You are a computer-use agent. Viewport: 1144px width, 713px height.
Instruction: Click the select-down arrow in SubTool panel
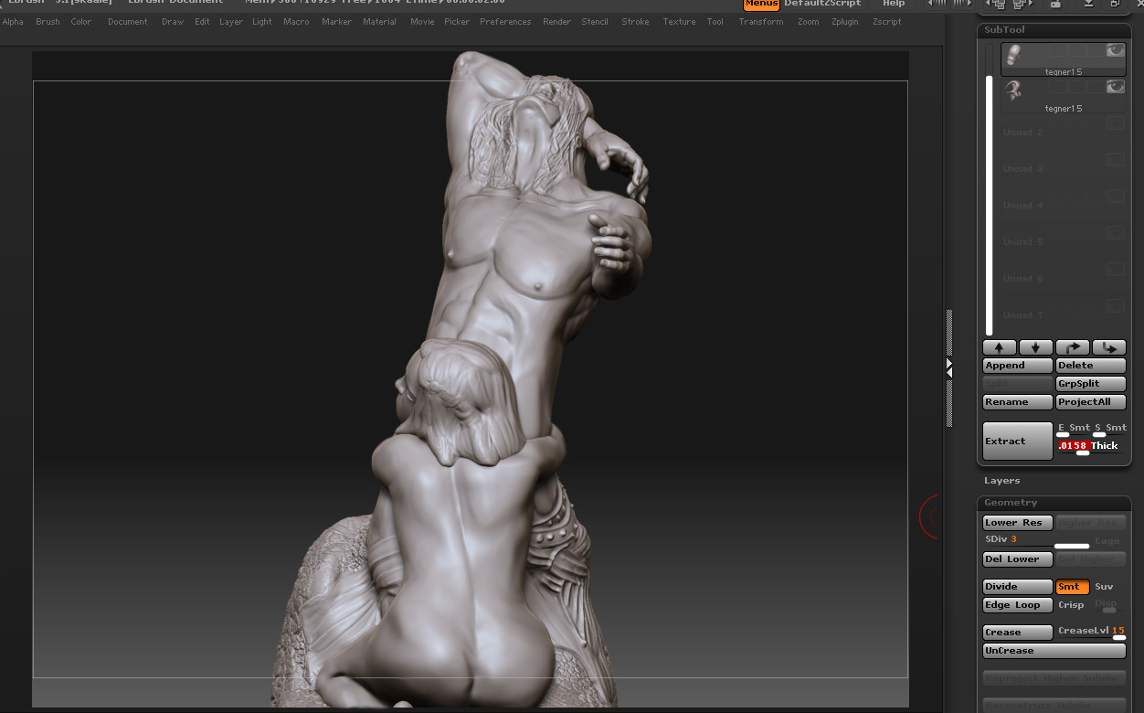[x=1035, y=347]
